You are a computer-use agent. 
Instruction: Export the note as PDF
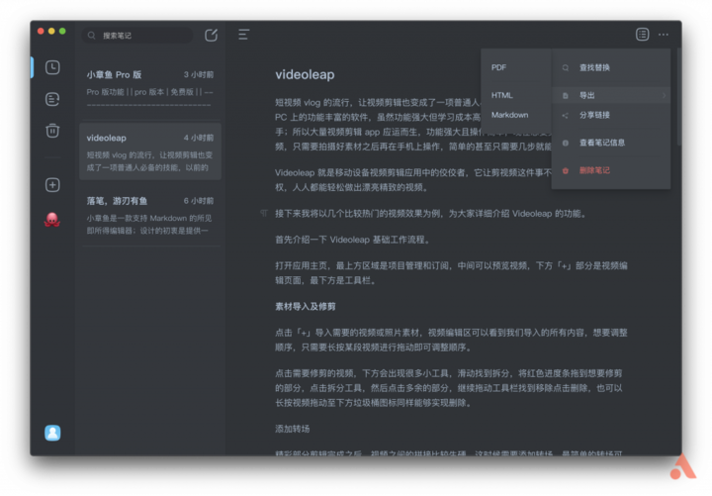tap(498, 67)
